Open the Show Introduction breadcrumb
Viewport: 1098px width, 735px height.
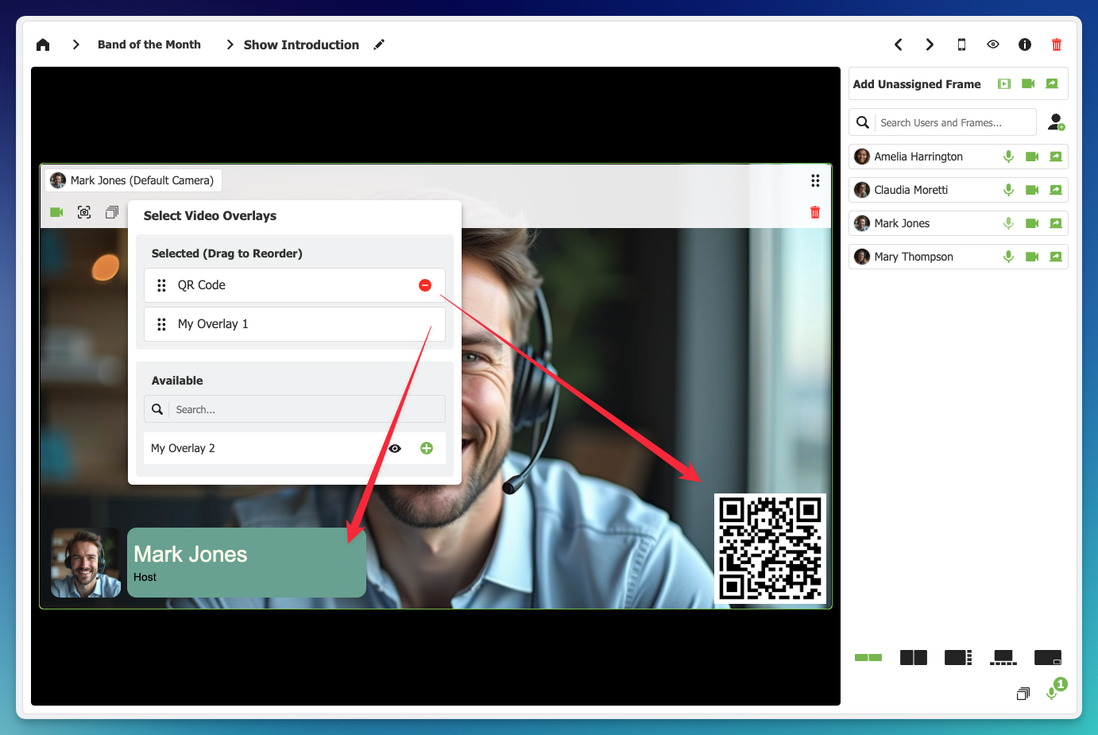301,44
